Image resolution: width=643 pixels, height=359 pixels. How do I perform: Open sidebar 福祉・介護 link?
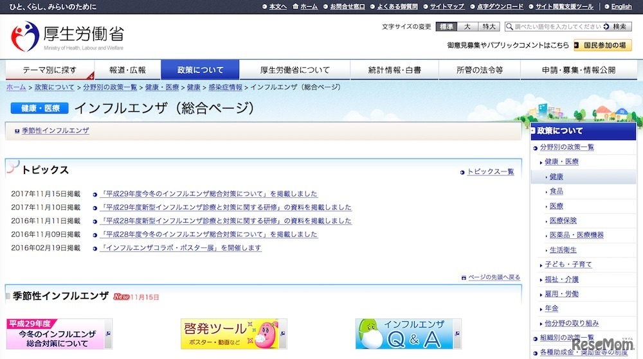pyautogui.click(x=561, y=279)
